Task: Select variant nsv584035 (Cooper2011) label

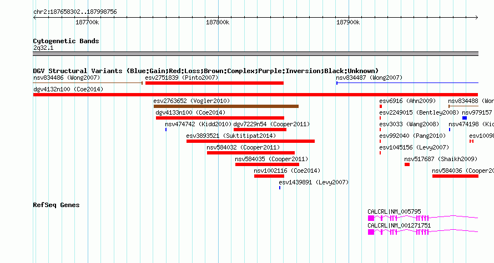Action: (271, 159)
